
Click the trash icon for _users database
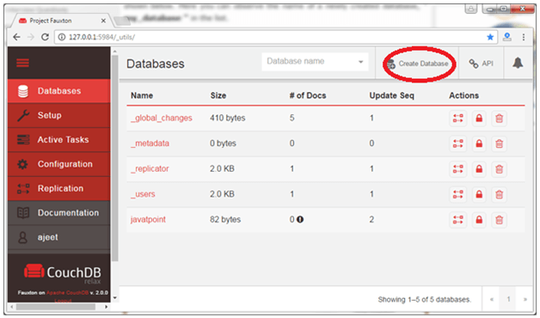click(x=499, y=194)
